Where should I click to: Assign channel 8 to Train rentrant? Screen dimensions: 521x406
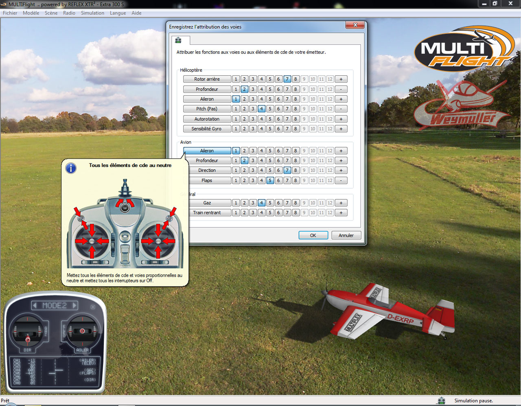tap(296, 212)
